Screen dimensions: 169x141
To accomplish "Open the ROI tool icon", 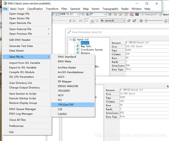I will [132, 14].
